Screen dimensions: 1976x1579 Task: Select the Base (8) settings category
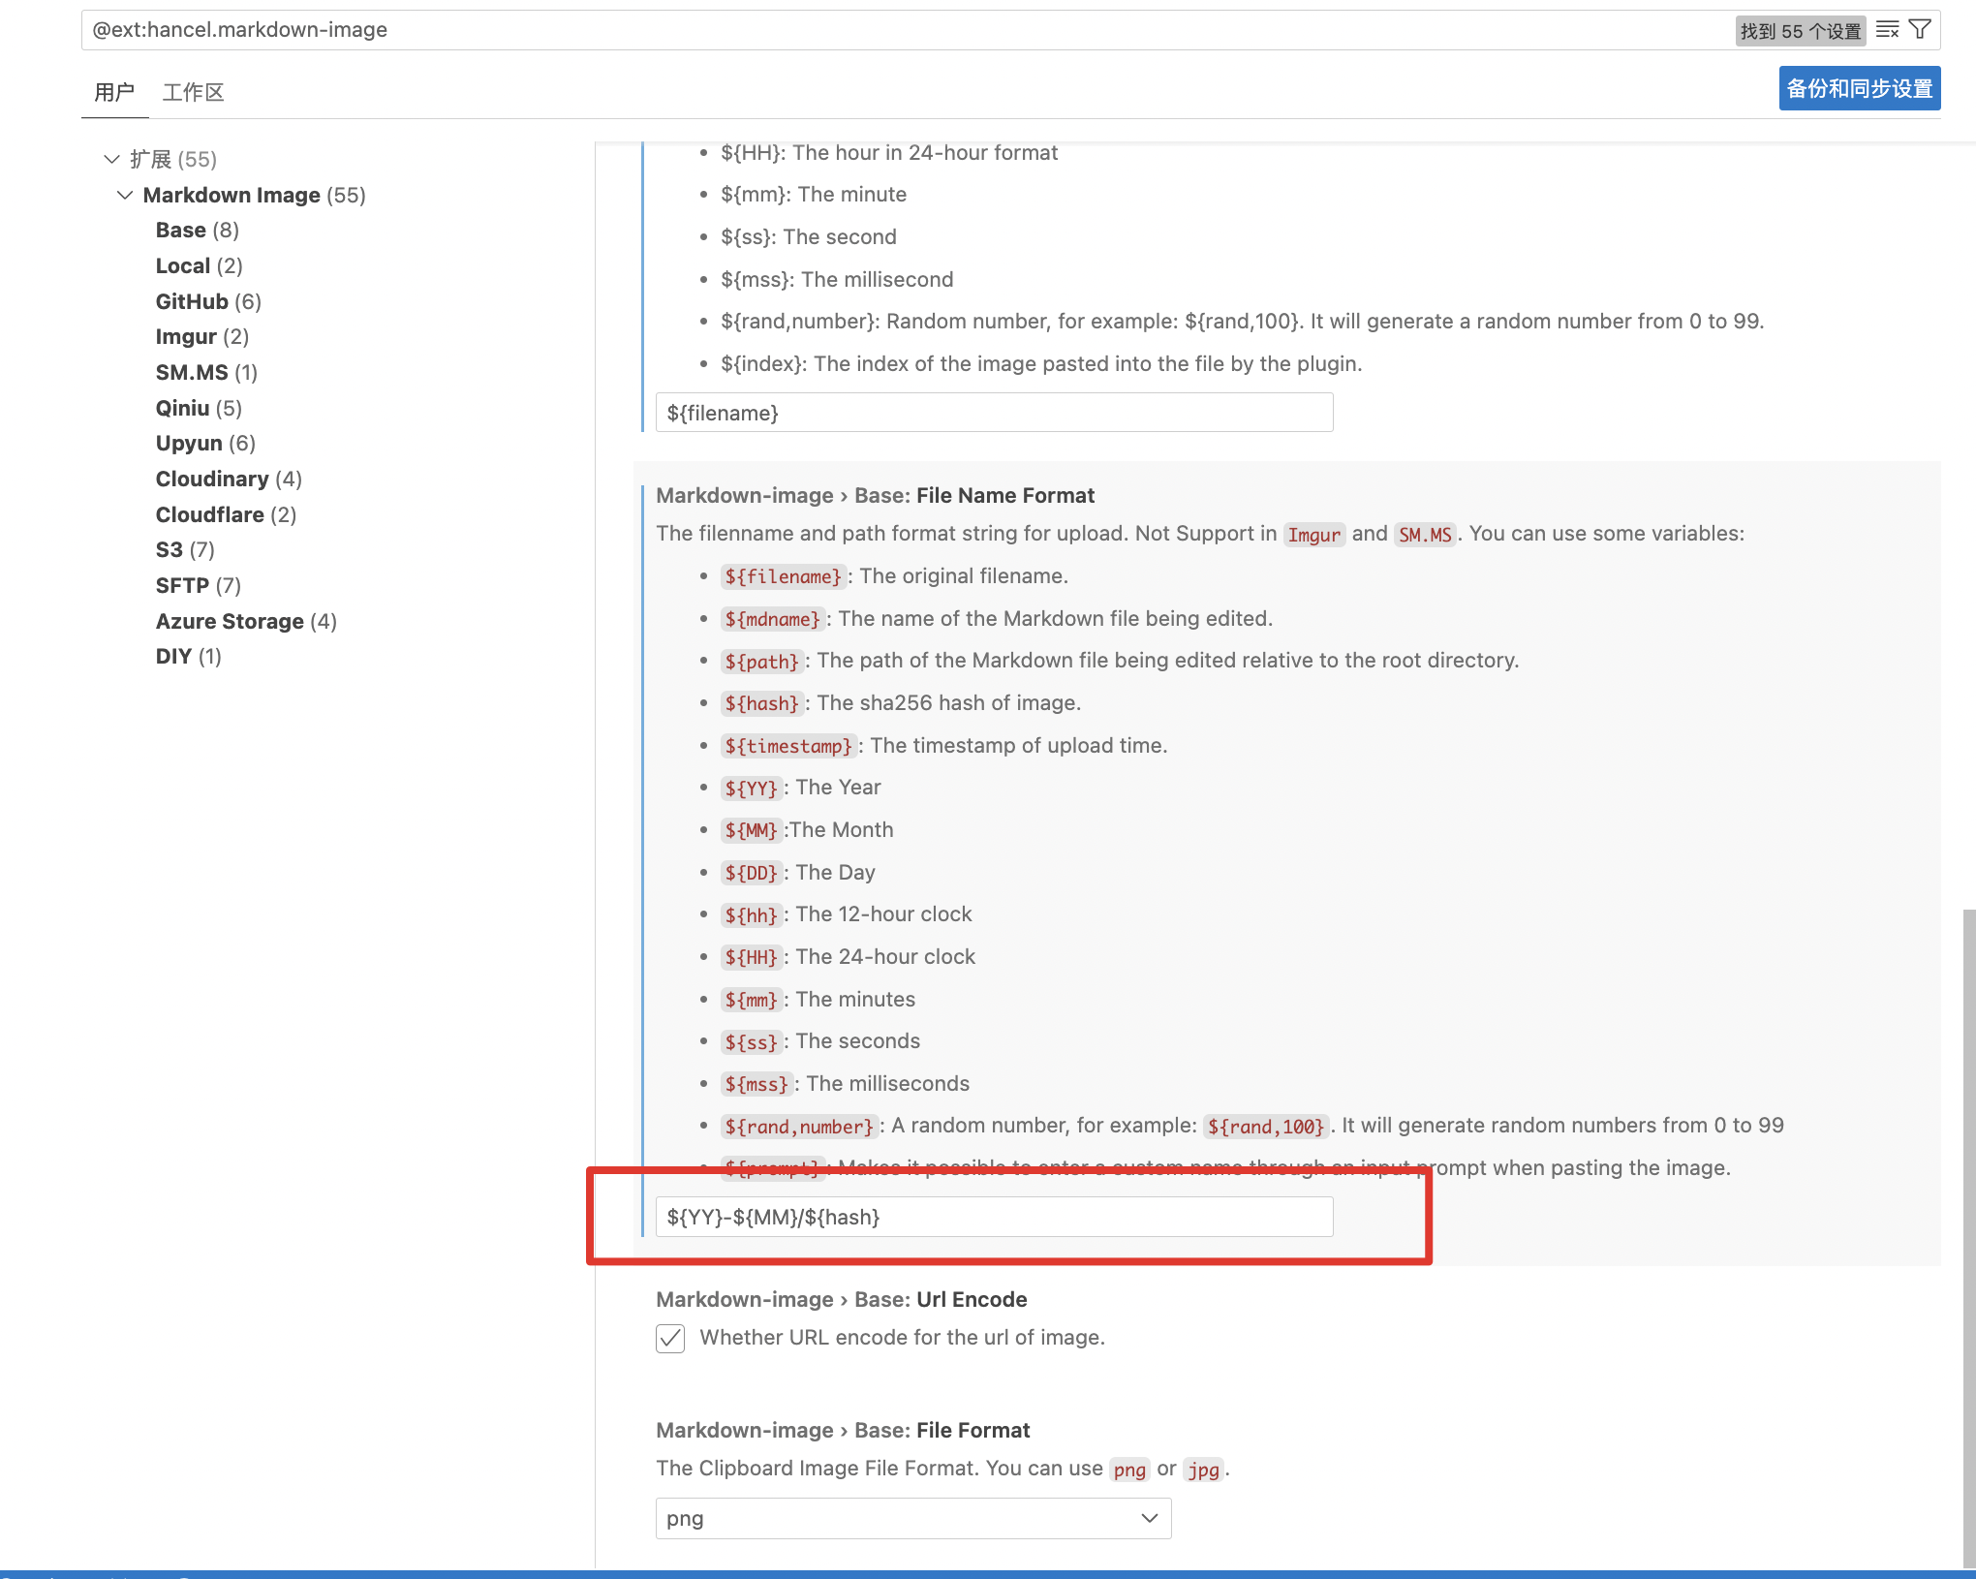click(x=197, y=230)
